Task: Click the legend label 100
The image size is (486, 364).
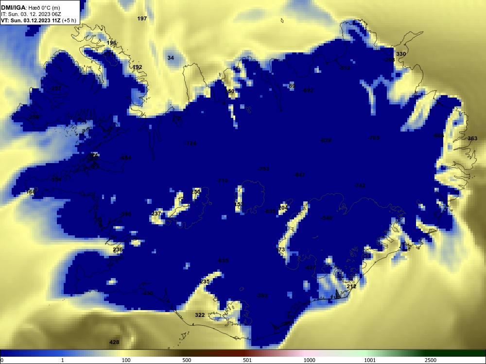Action: [x=126, y=360]
